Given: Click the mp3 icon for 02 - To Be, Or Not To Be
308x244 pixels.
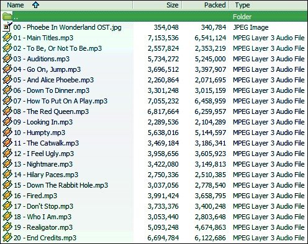Looking at the screenshot, I should coord(7,48).
